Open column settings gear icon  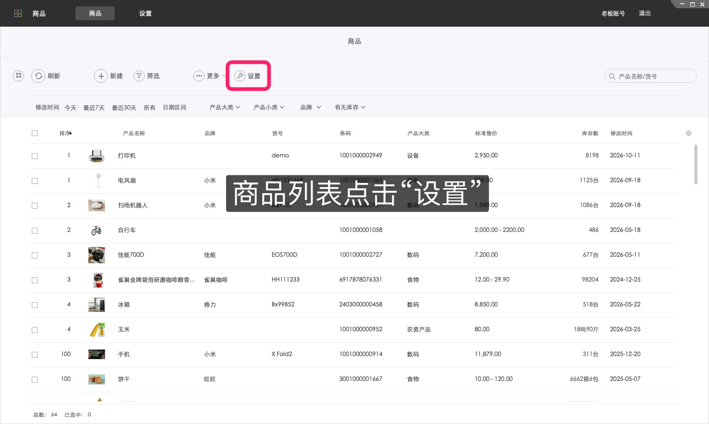[689, 133]
